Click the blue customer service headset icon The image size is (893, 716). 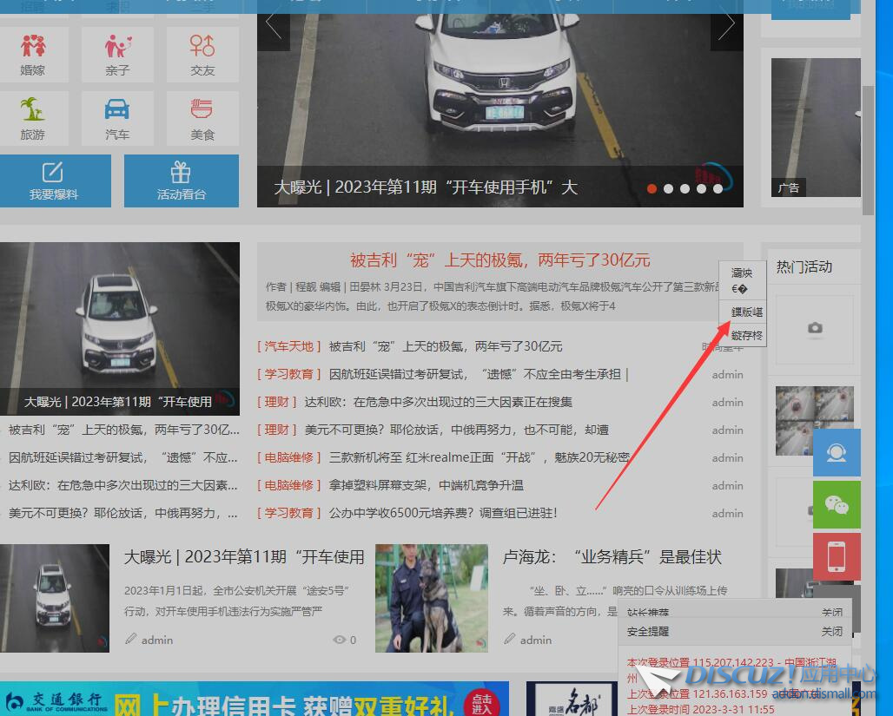[x=837, y=453]
